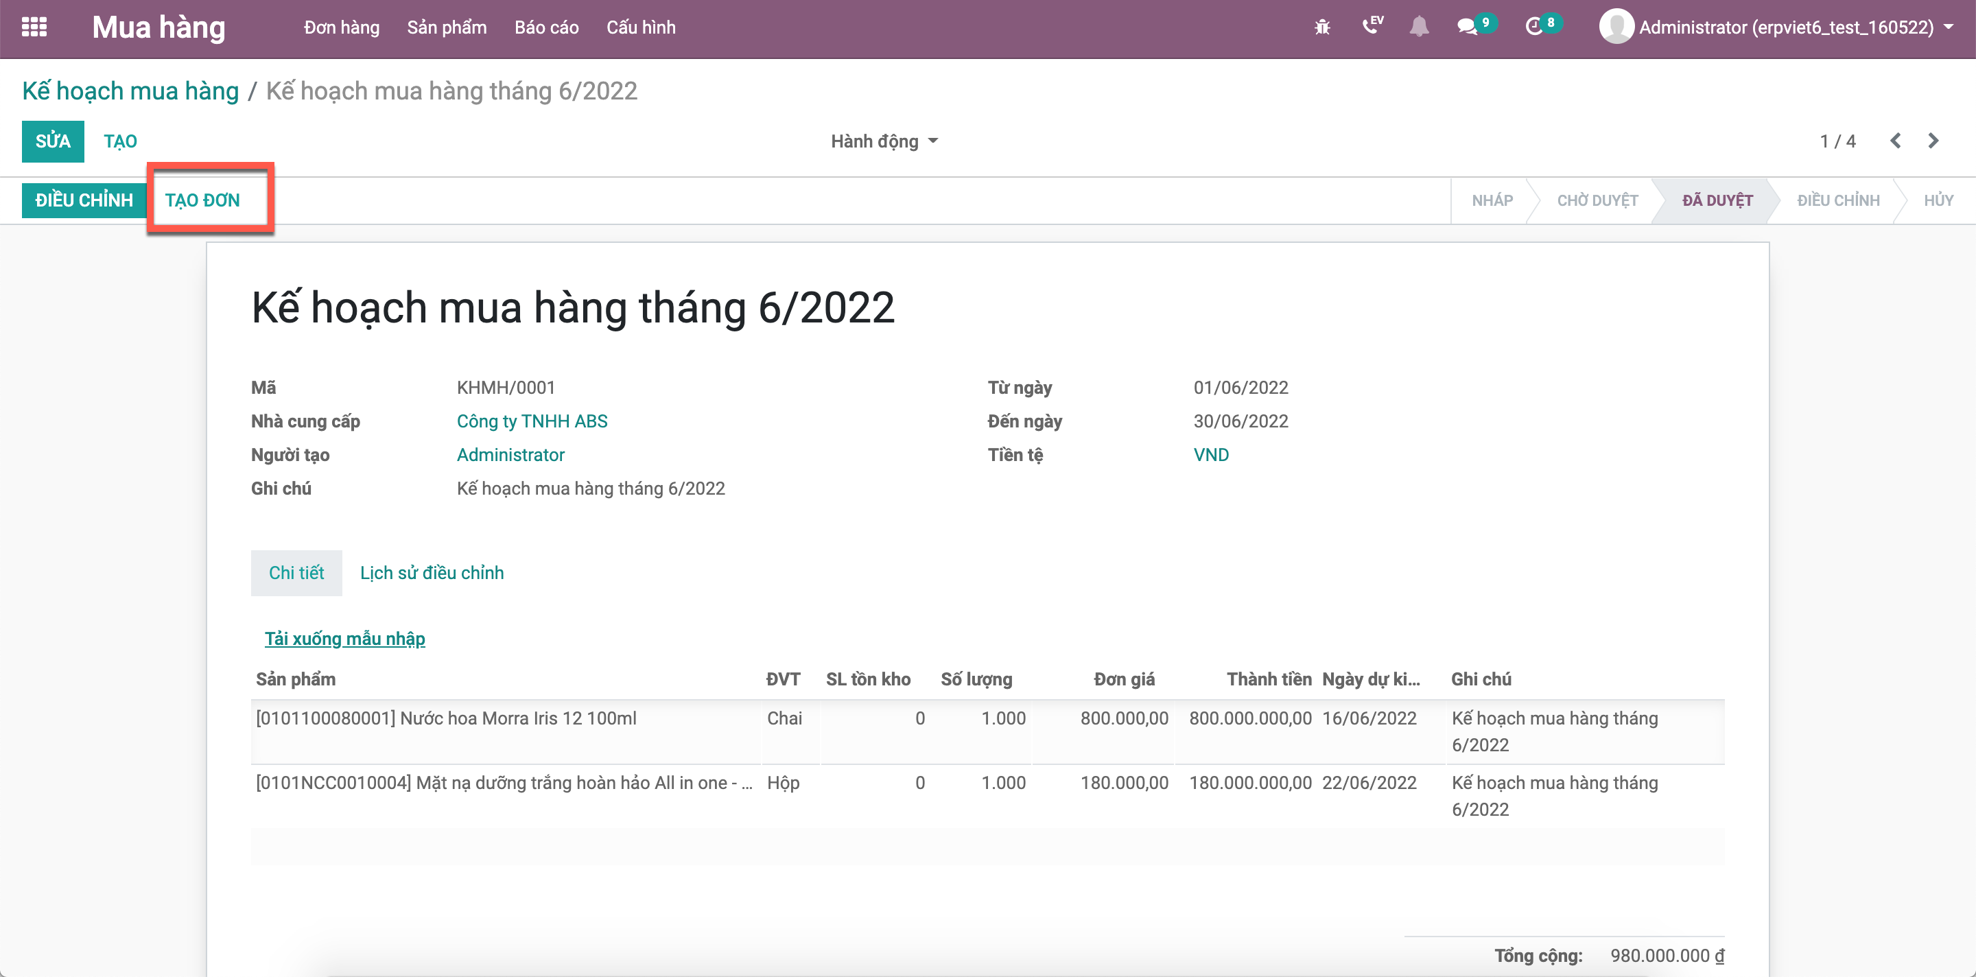Click the total 980.000.000 đ value

tap(1667, 956)
